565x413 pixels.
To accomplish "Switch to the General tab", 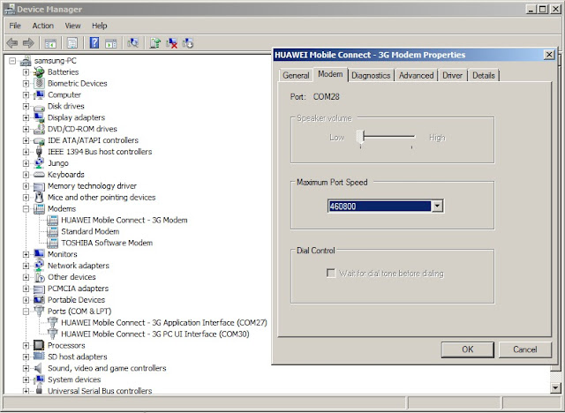I will (296, 75).
